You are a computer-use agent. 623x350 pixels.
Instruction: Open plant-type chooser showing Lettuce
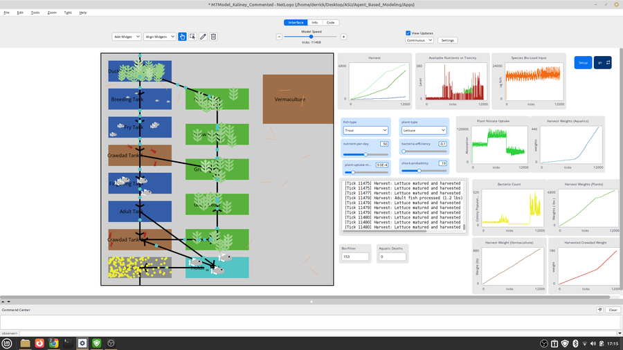[424, 130]
